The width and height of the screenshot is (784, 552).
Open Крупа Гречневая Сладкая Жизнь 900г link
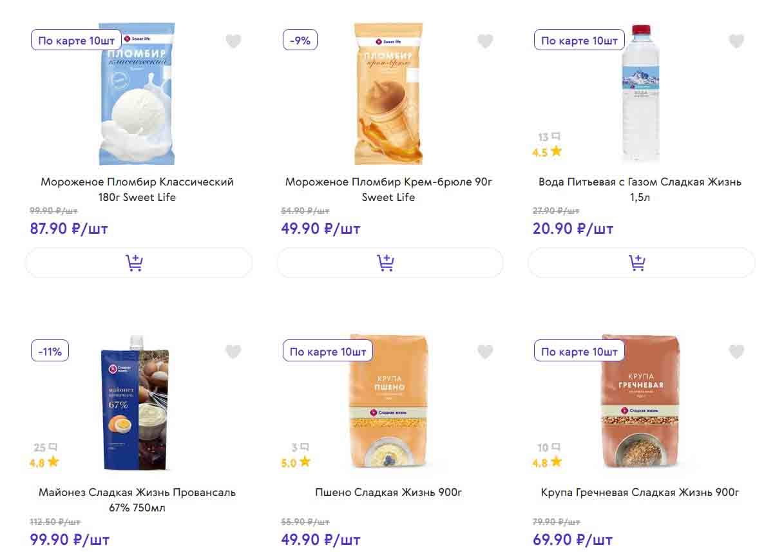click(x=640, y=493)
